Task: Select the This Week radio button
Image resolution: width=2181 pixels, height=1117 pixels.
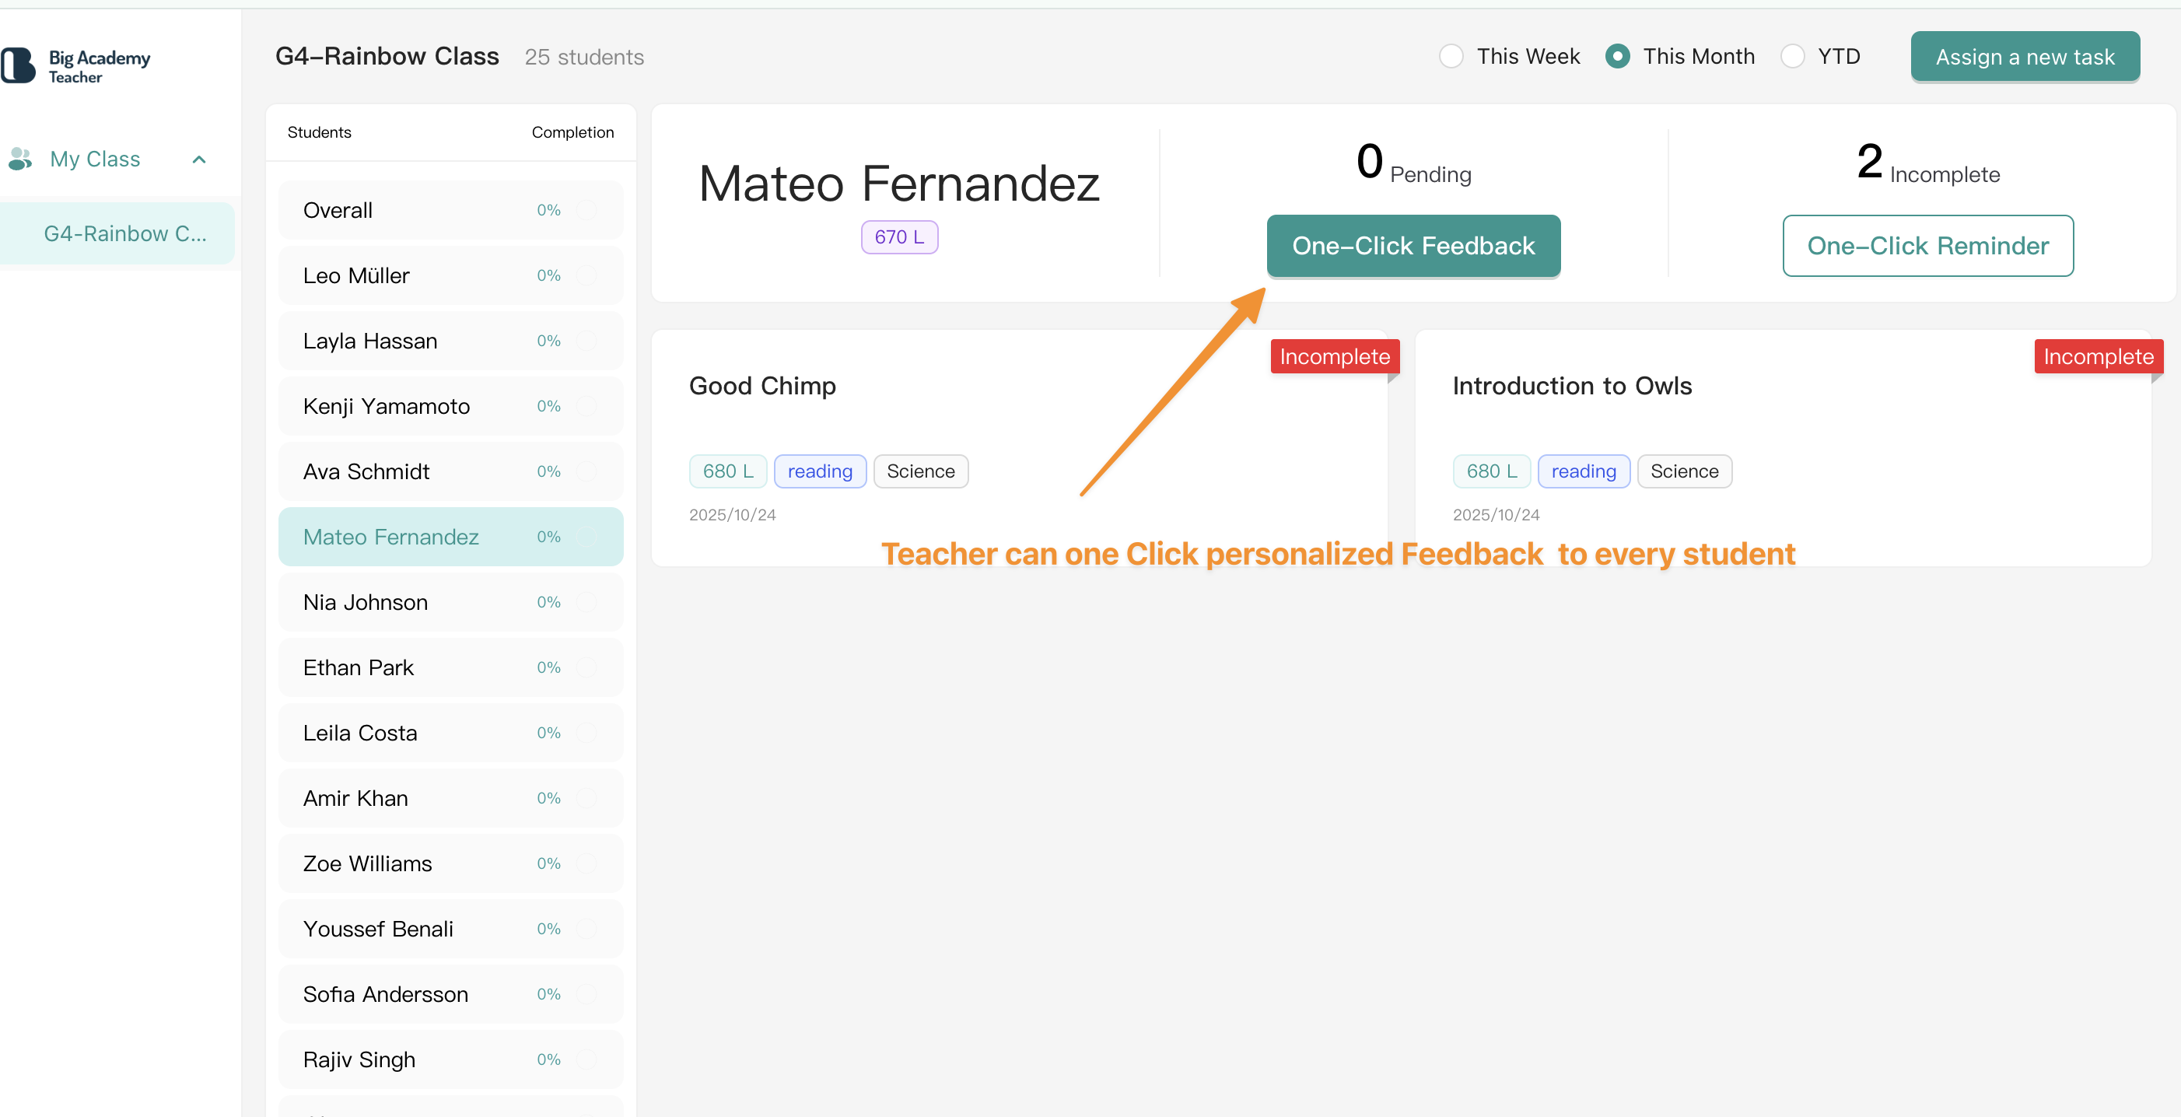Action: [1451, 57]
